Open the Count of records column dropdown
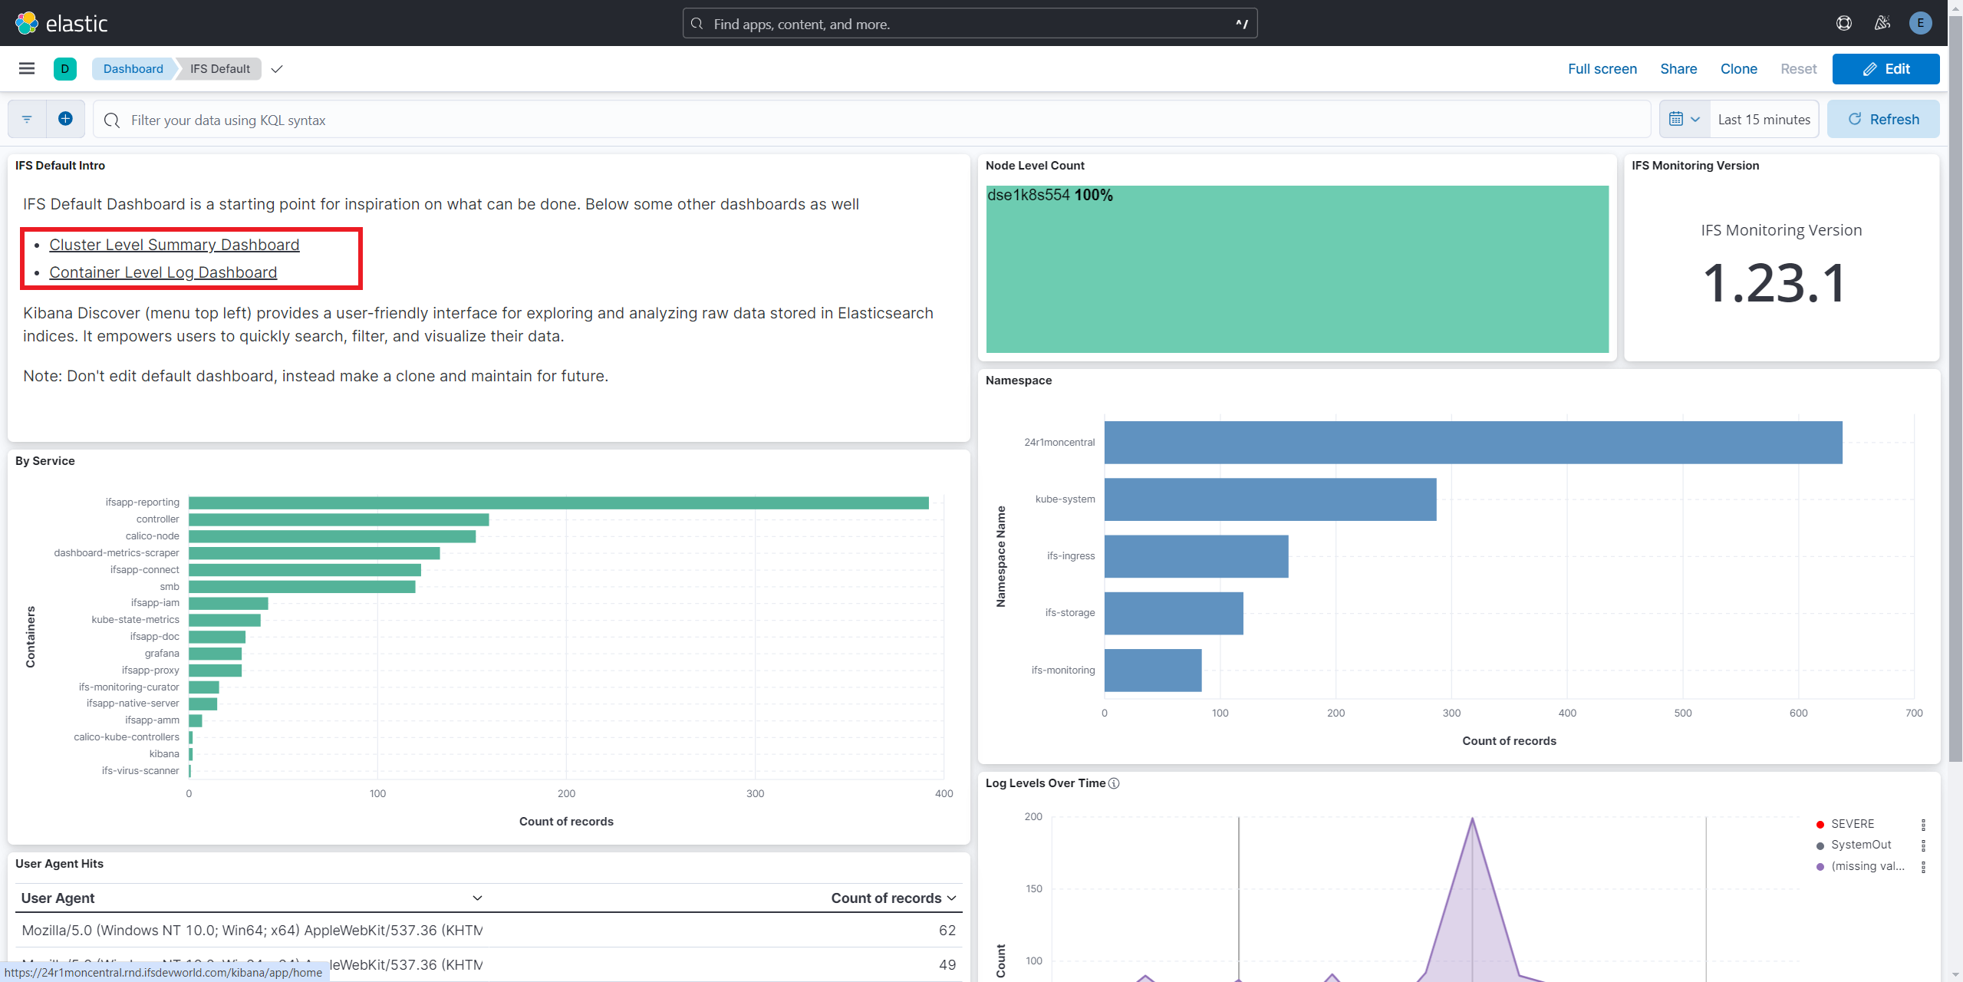 (x=951, y=898)
